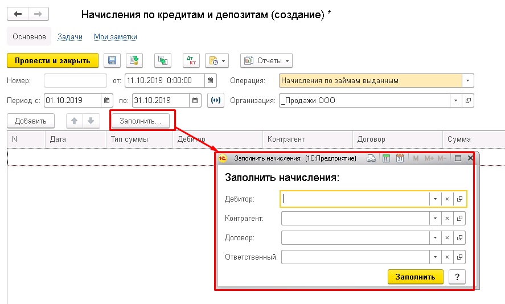Viewport: 505px width, 304px height.
Task: Go forward with the right arrow button
Action: coord(38,14)
